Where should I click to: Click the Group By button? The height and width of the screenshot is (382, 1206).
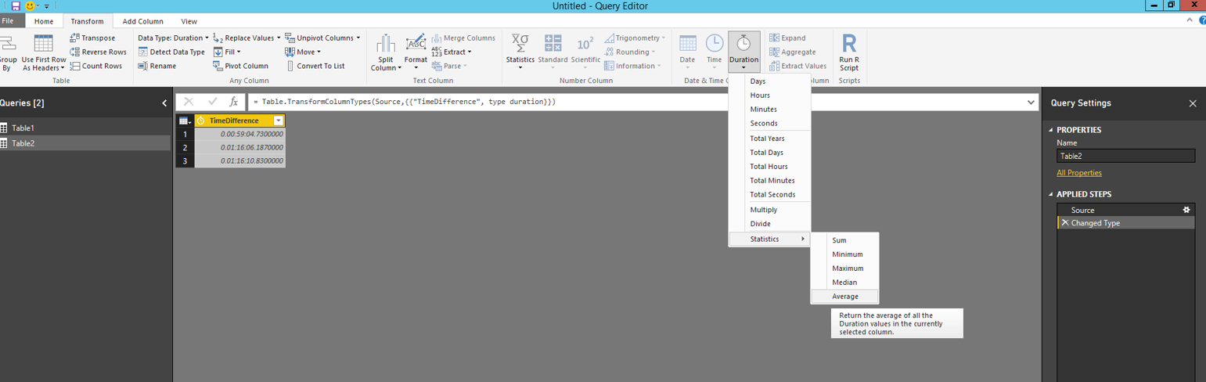pyautogui.click(x=8, y=53)
